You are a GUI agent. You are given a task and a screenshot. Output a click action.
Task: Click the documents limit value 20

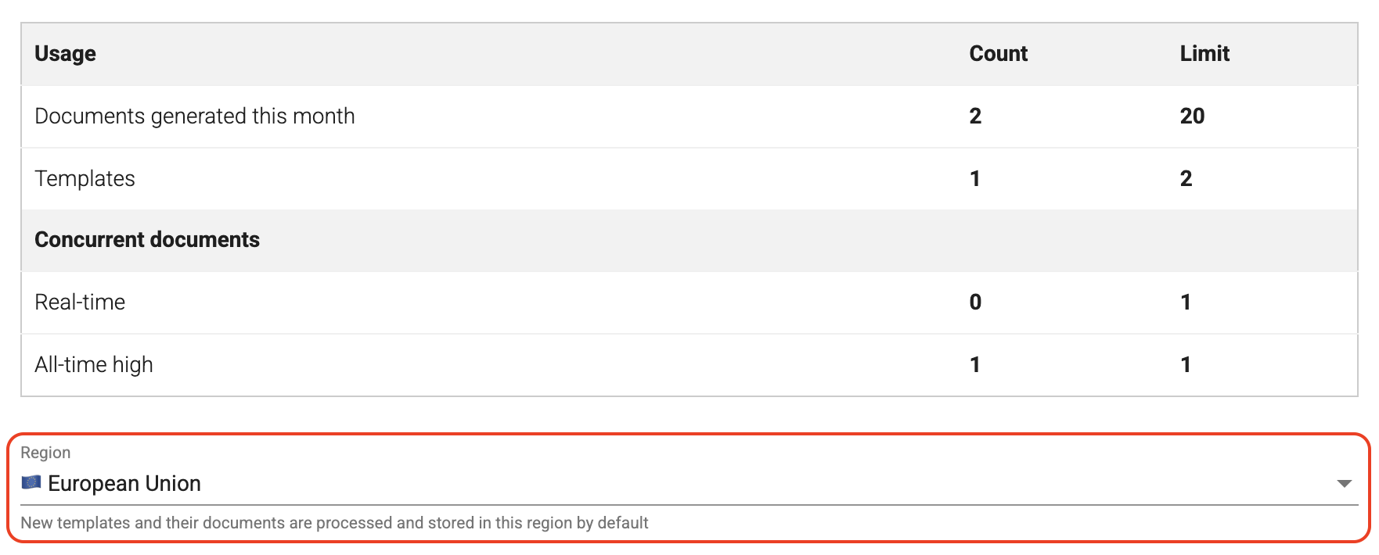pos(1193,116)
